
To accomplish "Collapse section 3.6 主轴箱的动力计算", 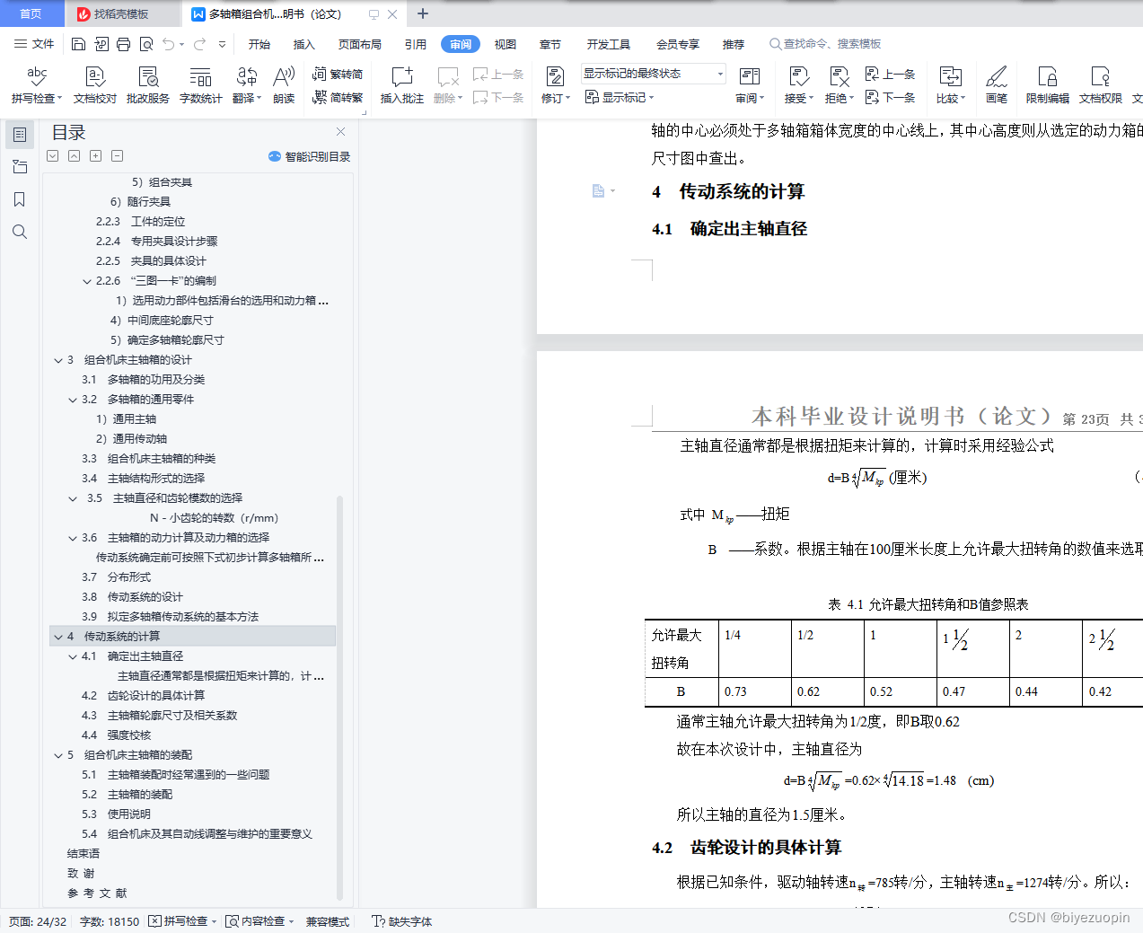I will click(x=73, y=538).
